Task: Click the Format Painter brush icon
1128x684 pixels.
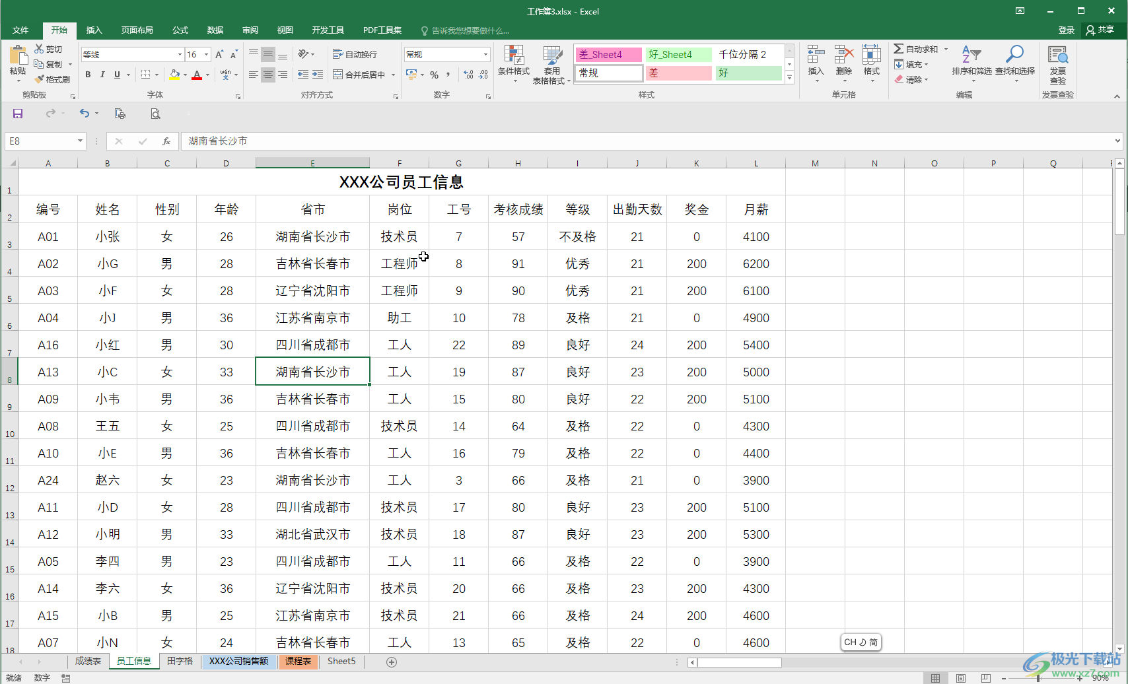Action: [39, 79]
